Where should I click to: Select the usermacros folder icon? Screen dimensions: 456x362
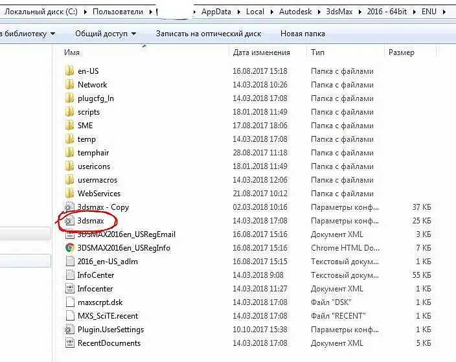click(69, 179)
